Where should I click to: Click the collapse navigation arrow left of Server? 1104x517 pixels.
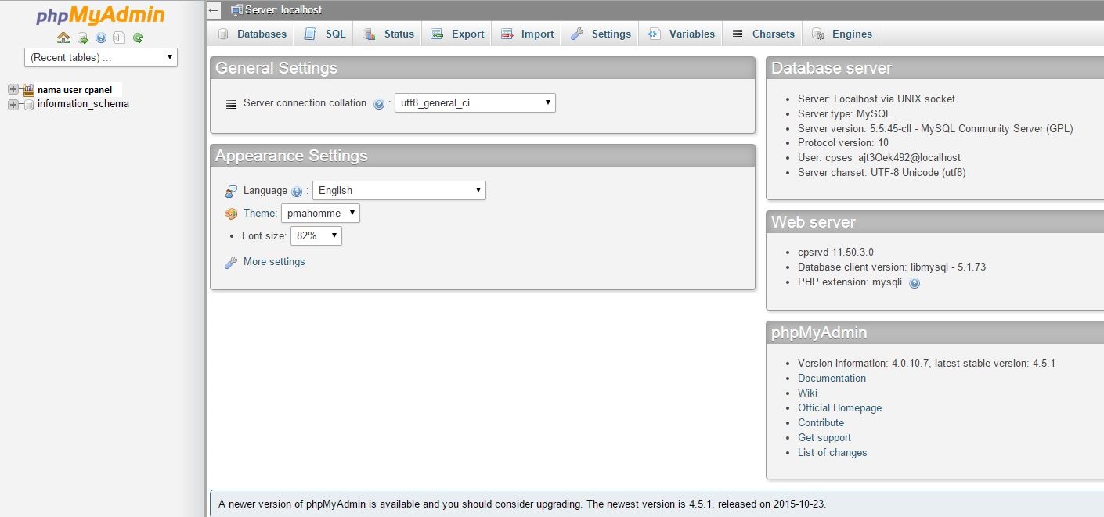pos(214,10)
